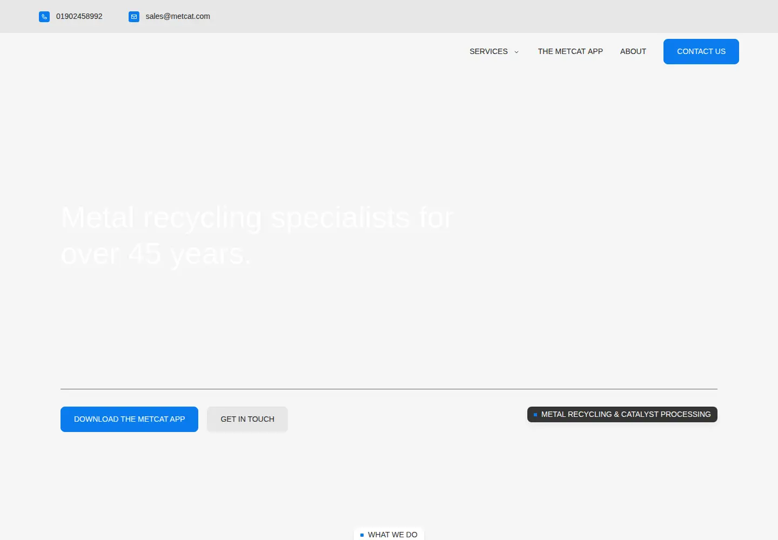
Task: Open the Services menu
Action: tap(488, 51)
